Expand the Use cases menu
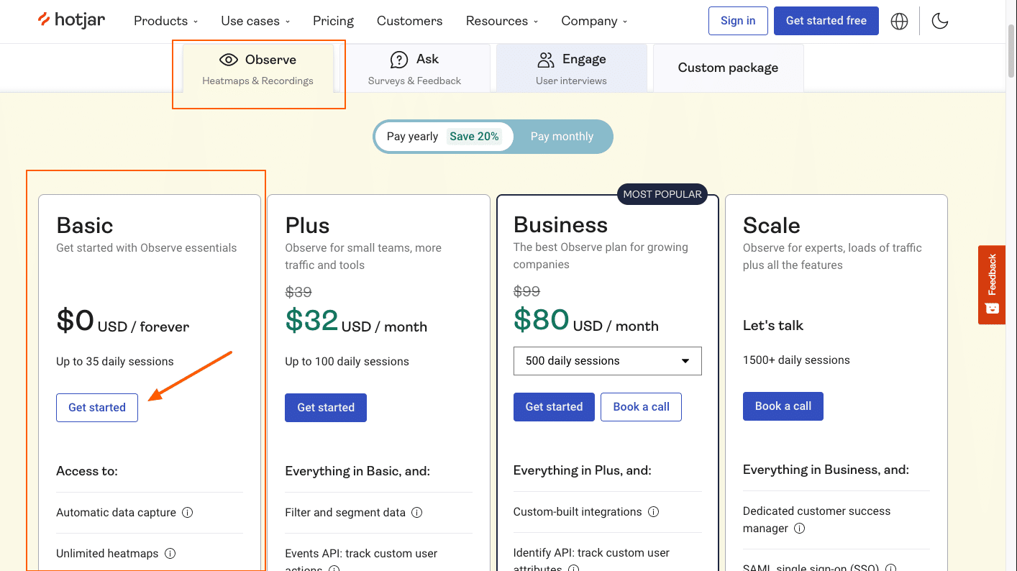Image resolution: width=1017 pixels, height=571 pixels. click(x=255, y=21)
